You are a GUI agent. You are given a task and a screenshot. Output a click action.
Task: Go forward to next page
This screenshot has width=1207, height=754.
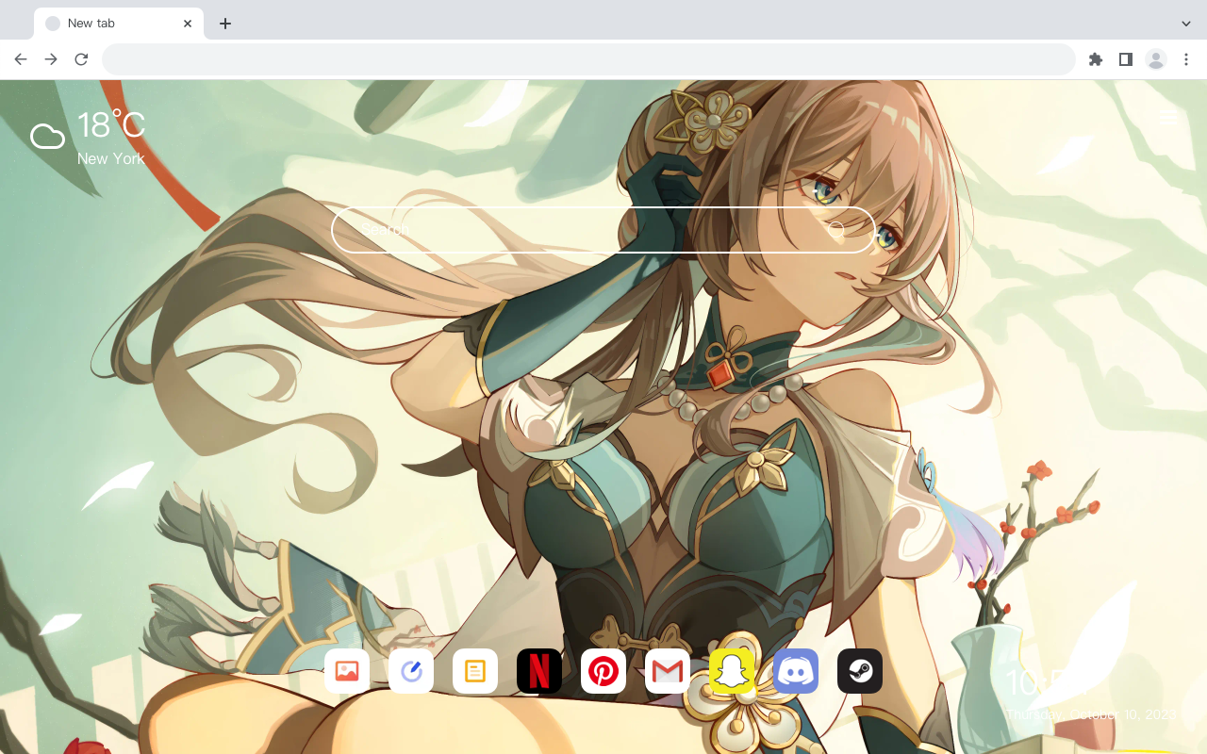(x=51, y=59)
